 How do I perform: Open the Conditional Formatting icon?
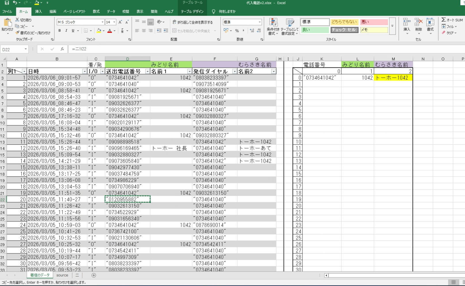(273, 27)
